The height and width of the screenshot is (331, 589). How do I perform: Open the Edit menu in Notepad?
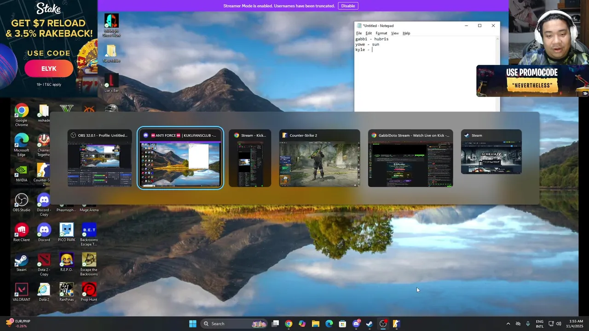(x=369, y=33)
